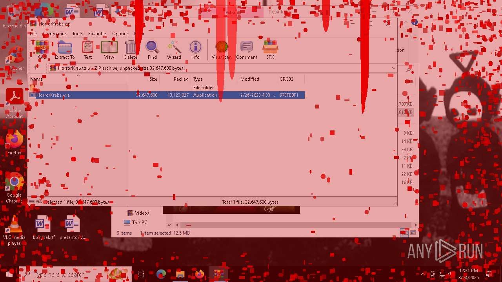Viewport: 502px width, 282px height.
Task: Open the Comment tool
Action: tap(247, 50)
